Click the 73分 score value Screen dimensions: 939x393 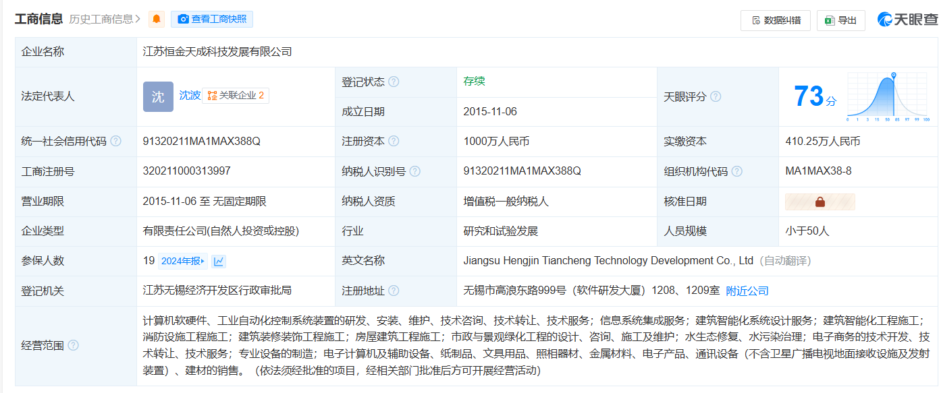815,96
